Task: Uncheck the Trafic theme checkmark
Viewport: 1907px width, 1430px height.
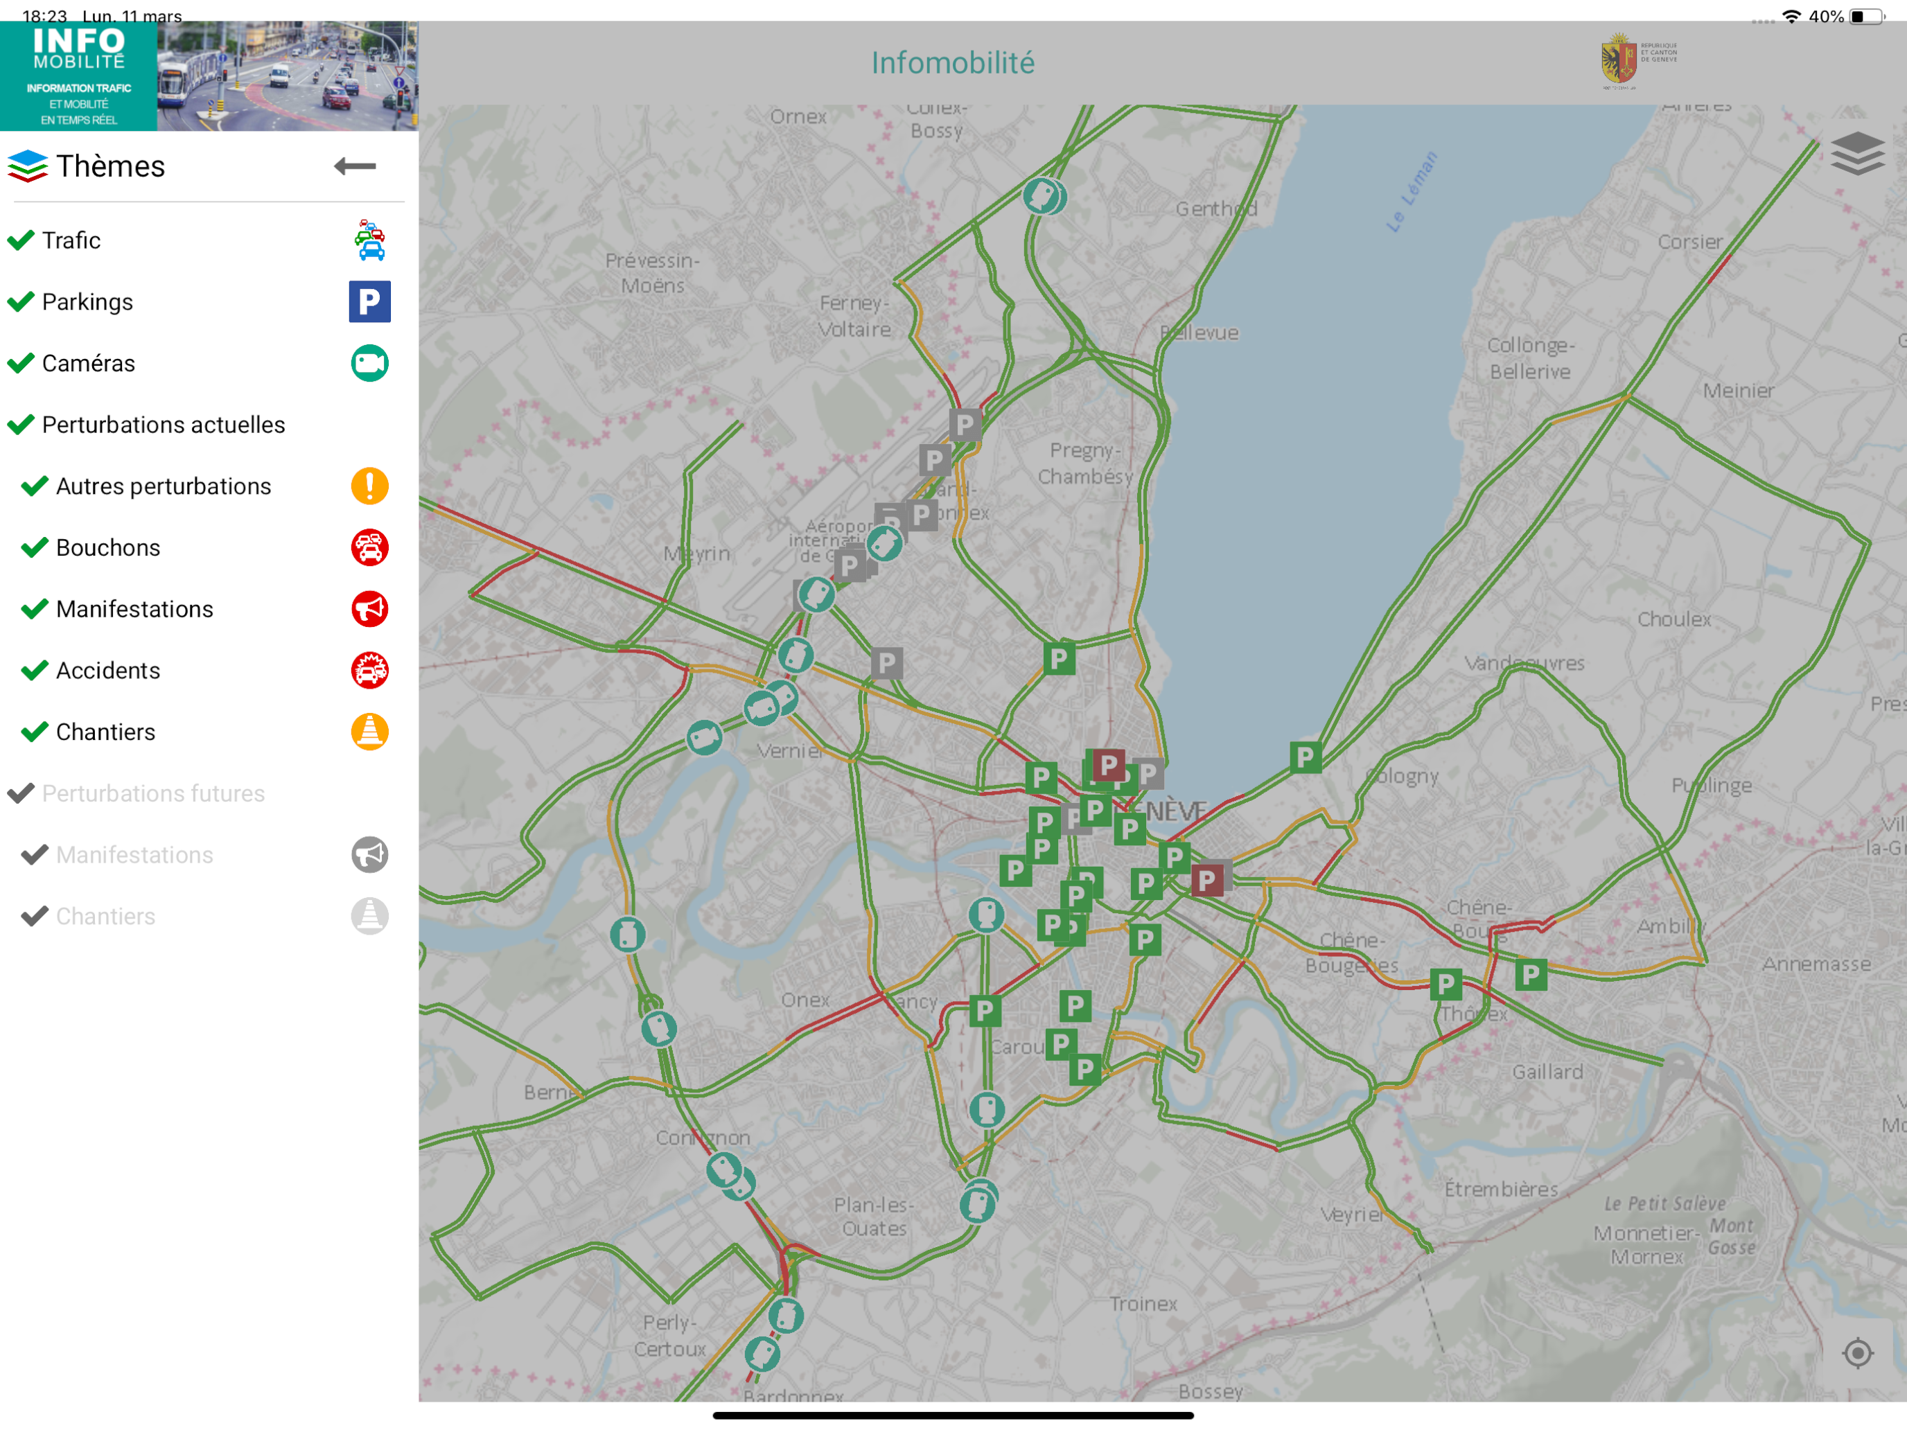Action: 21,240
